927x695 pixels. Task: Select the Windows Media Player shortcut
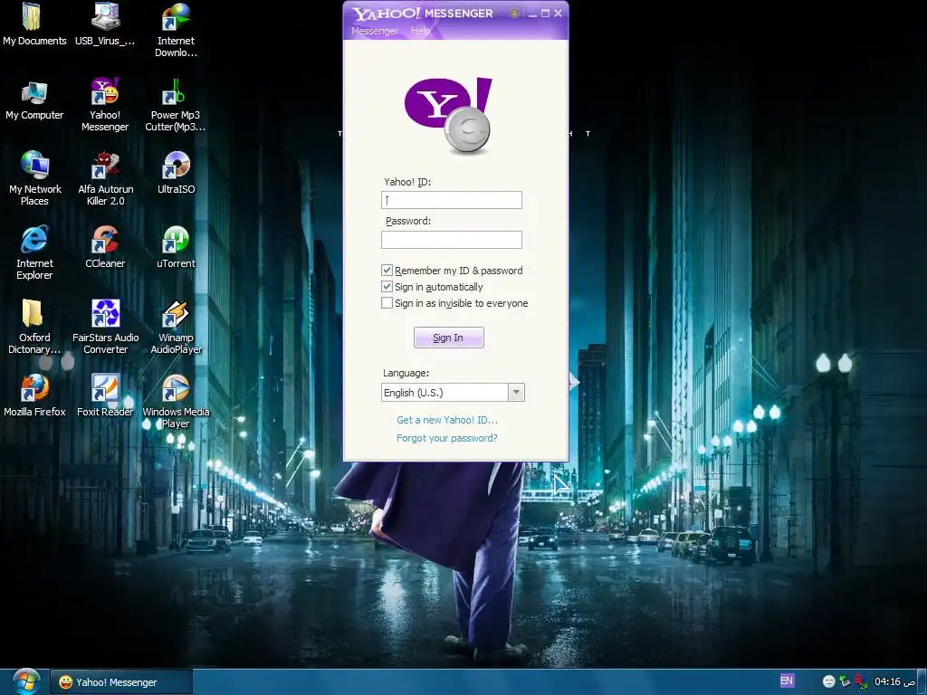pos(177,401)
